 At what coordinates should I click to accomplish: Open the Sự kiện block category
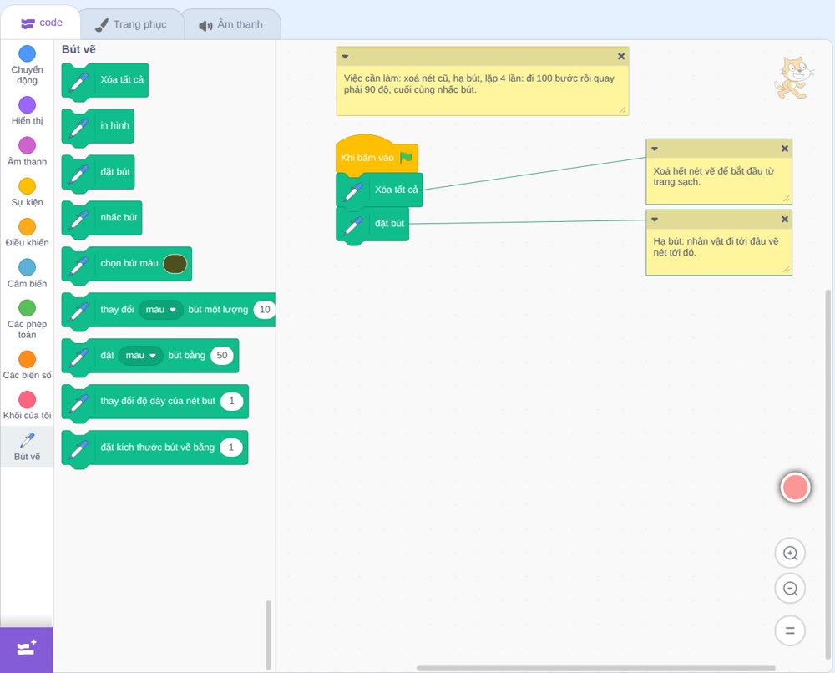pyautogui.click(x=28, y=192)
